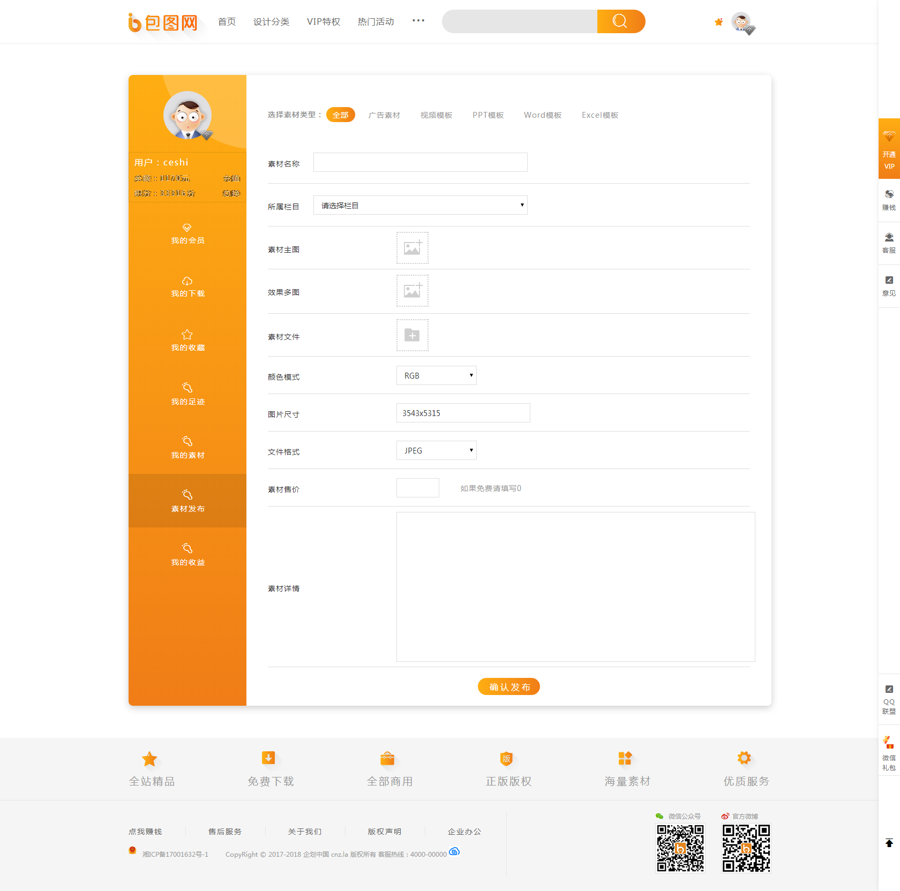The height and width of the screenshot is (891, 900).
Task: Click the 优质服务 gear icon in footer
Action: pos(744,758)
